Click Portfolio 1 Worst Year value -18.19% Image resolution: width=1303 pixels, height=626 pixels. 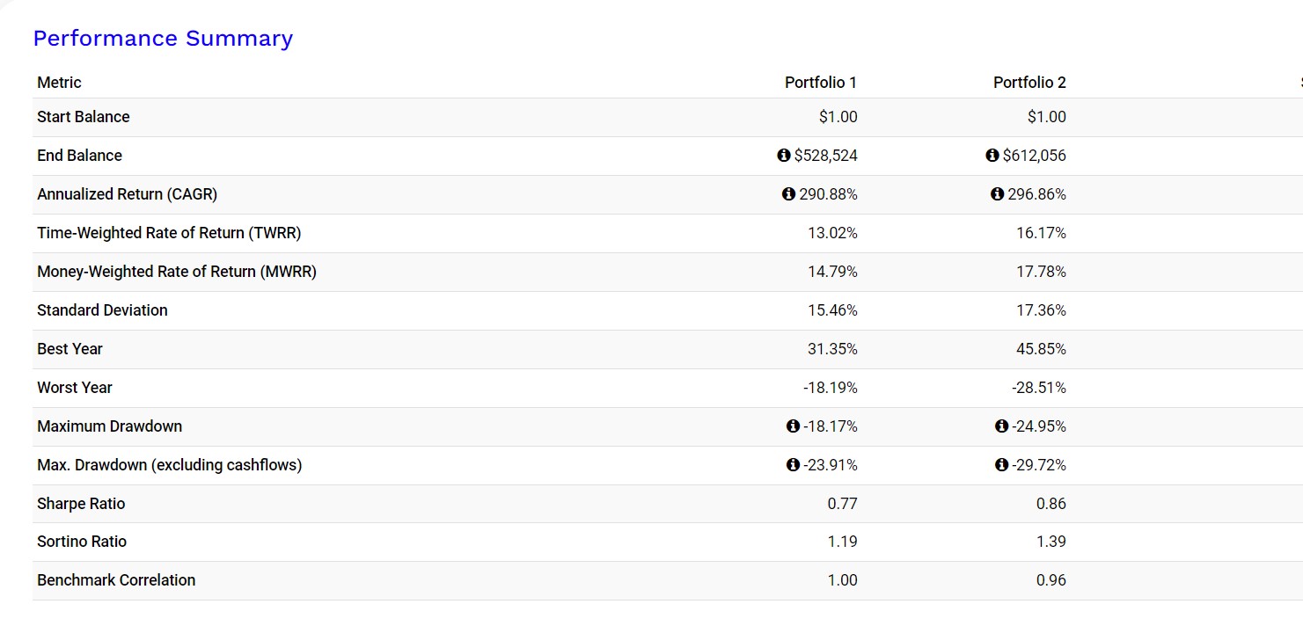[830, 388]
